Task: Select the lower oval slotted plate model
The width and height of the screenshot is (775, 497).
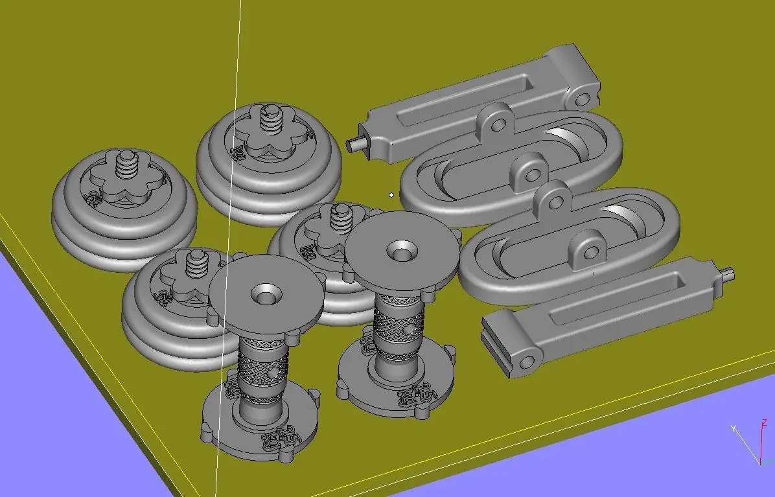Action: [x=569, y=242]
